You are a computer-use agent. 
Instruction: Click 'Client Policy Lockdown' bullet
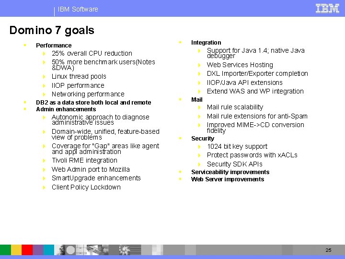coord(86,187)
